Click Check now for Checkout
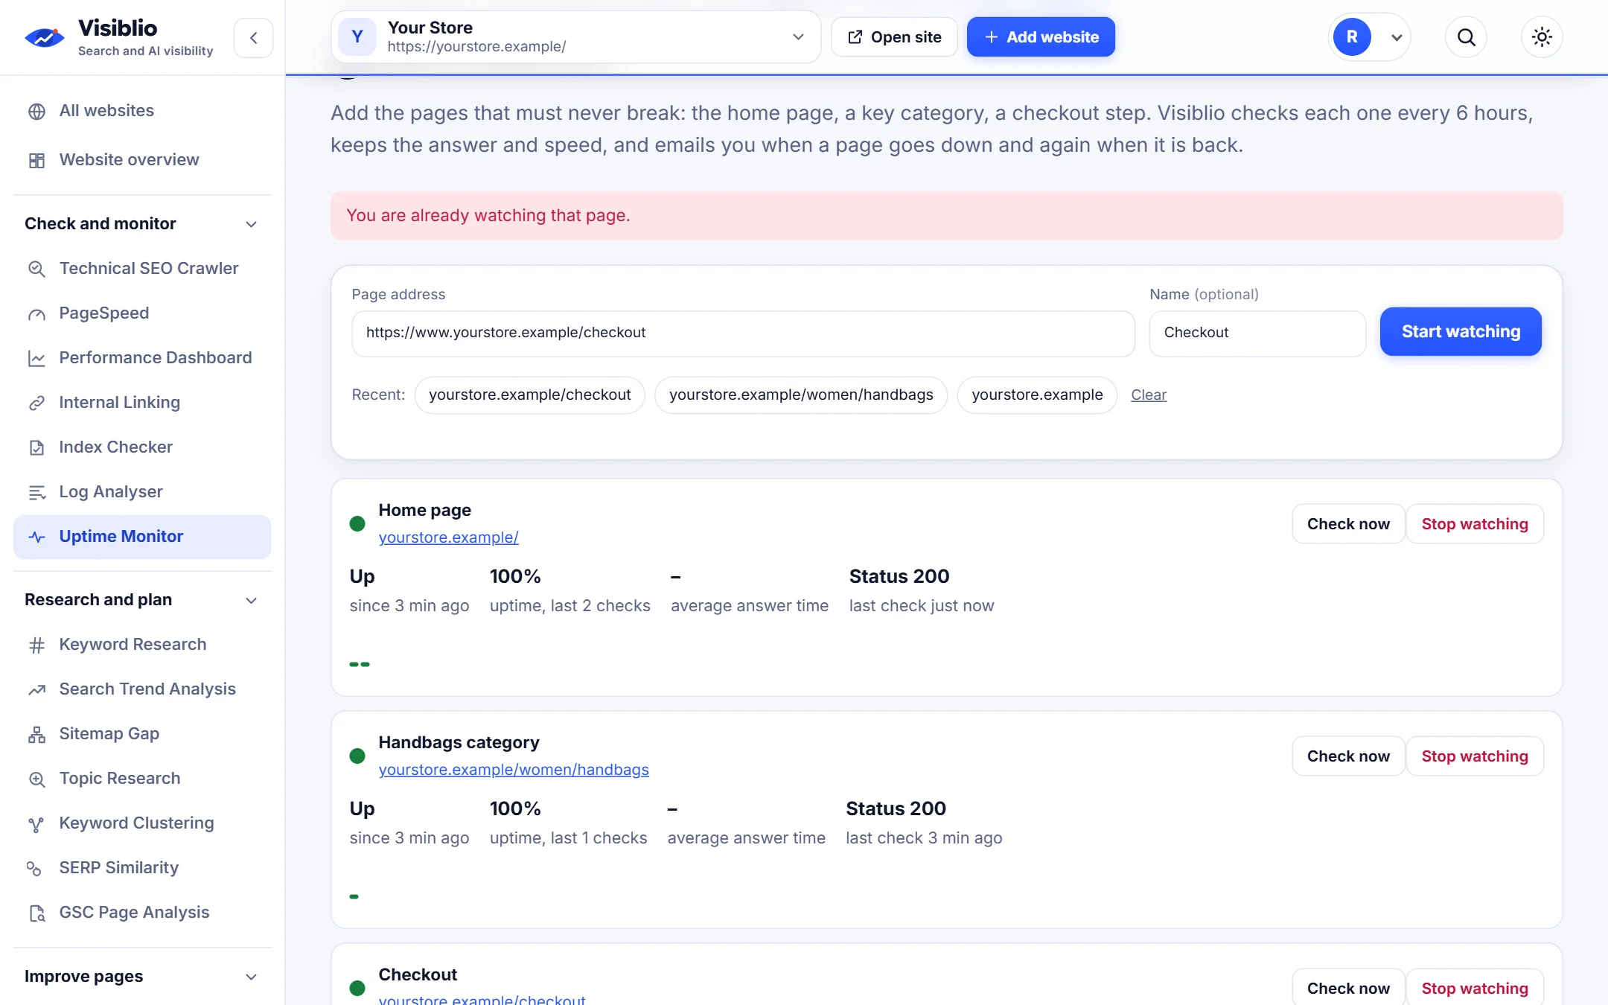Viewport: 1608px width, 1005px height. [x=1348, y=987]
